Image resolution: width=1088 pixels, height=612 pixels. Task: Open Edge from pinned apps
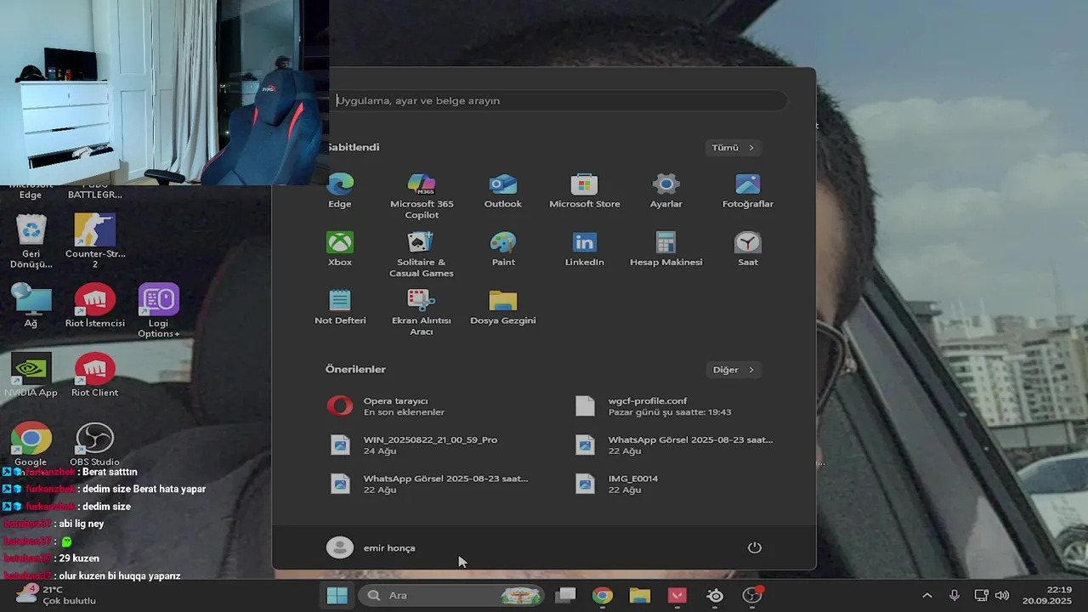coord(340,190)
